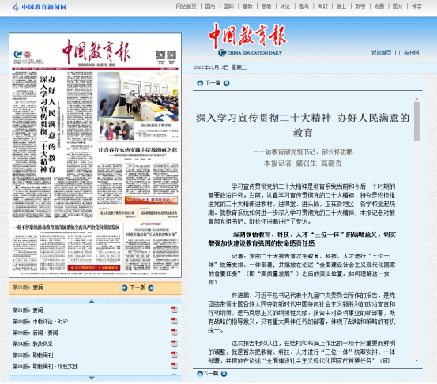Click 中国教育新闻网 logo at top left
Viewport: 437px width, 384px height.
point(40,7)
